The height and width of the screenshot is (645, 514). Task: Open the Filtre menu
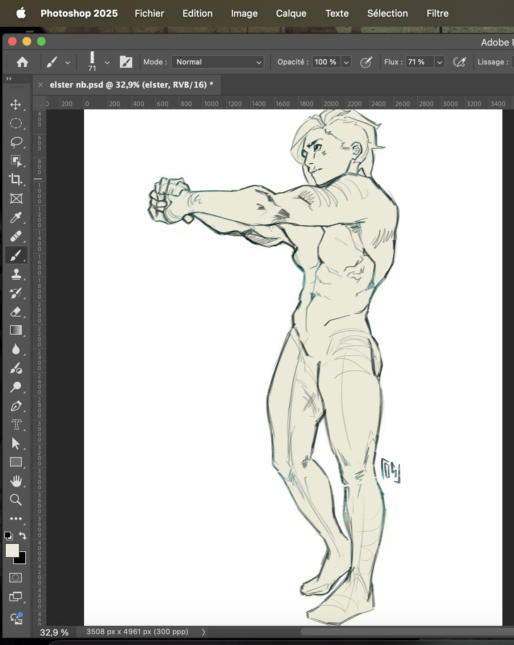point(437,13)
